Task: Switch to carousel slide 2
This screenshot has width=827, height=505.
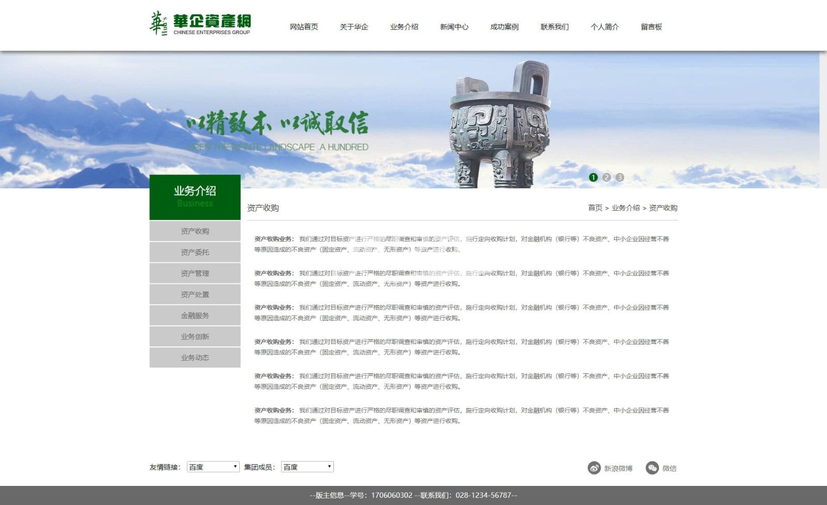Action: pos(606,177)
